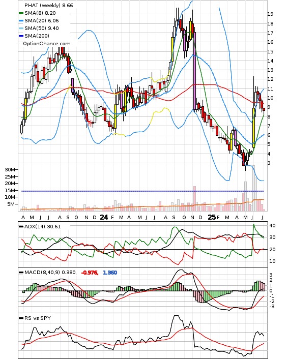
Task: Click the 18 price axis label
Action: point(270,23)
